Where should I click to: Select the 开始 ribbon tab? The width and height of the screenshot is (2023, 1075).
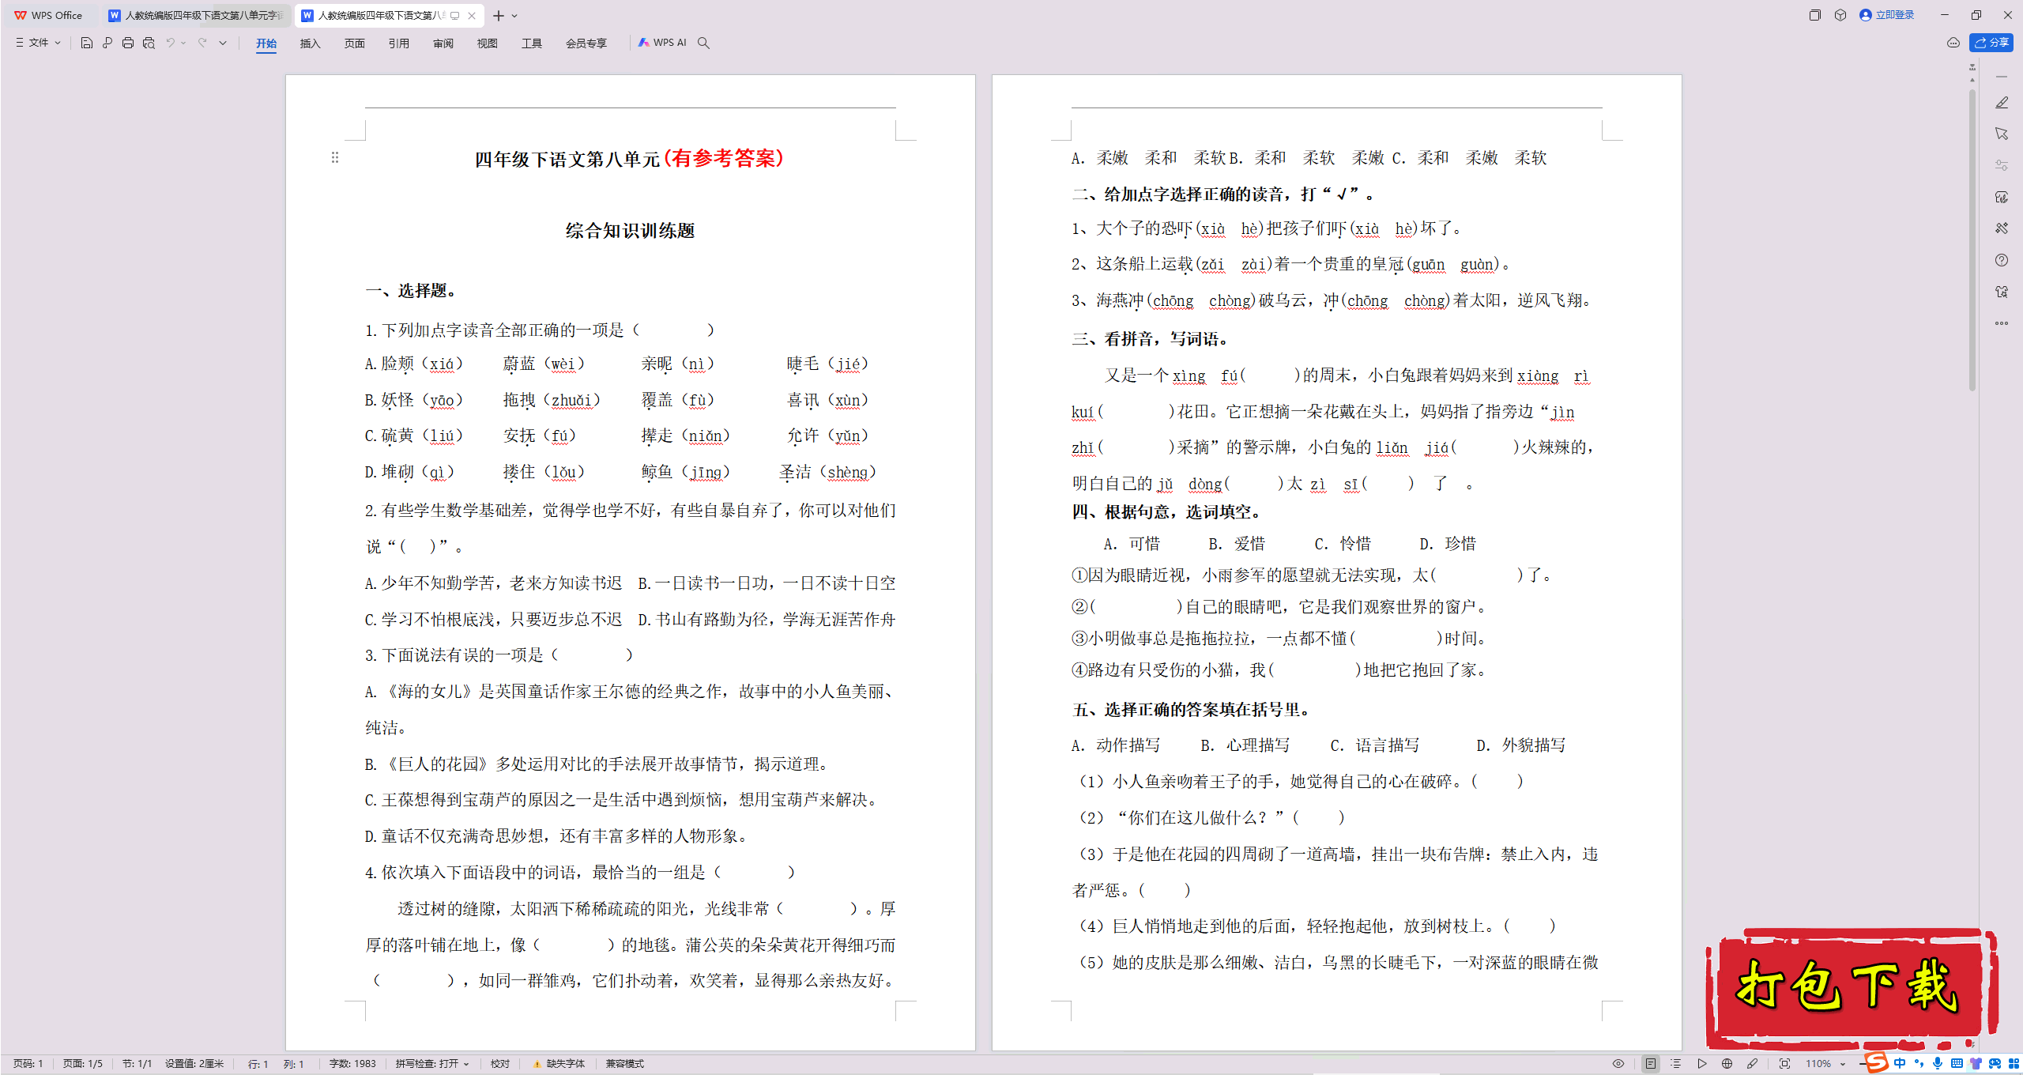(x=266, y=43)
